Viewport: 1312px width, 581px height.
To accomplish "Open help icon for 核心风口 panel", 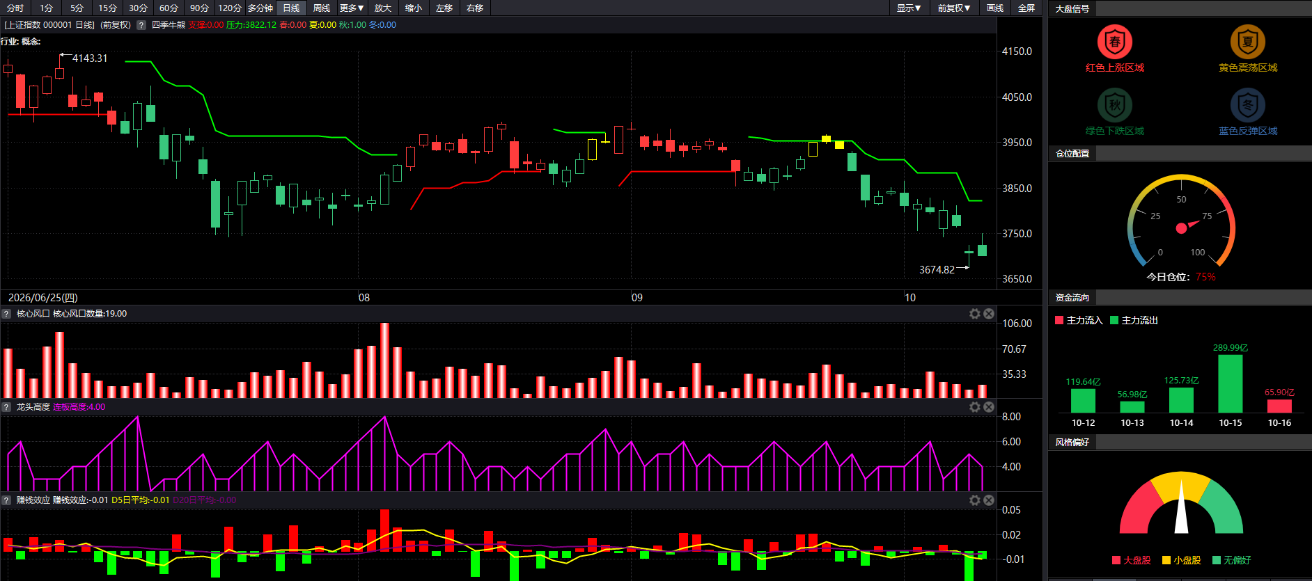I will tap(6, 314).
